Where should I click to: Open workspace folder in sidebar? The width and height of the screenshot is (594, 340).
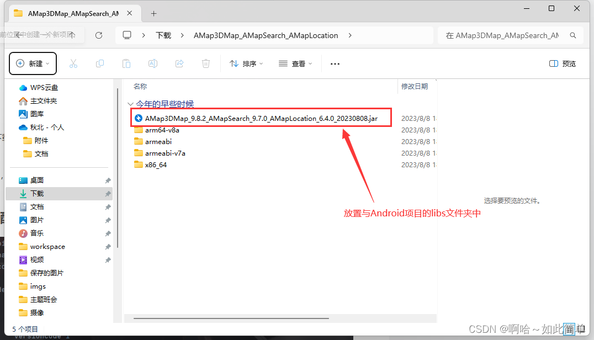coord(47,247)
